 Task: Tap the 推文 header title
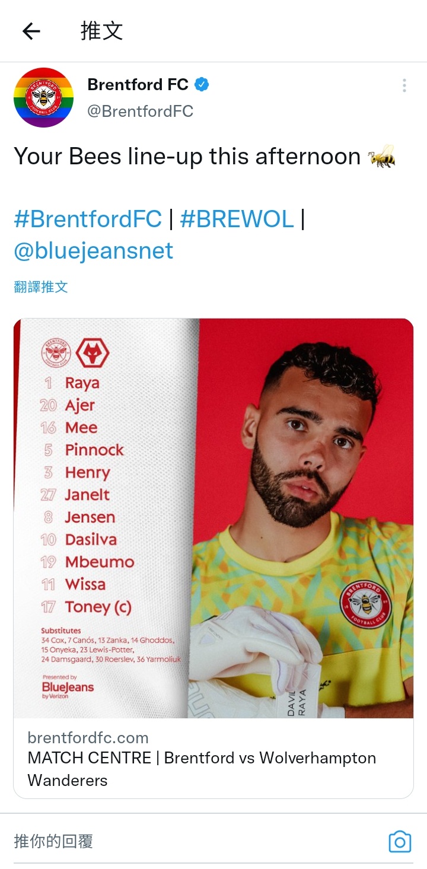click(x=101, y=31)
